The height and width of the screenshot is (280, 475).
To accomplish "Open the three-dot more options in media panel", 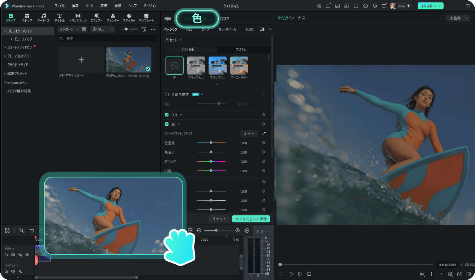I will 153,29.
